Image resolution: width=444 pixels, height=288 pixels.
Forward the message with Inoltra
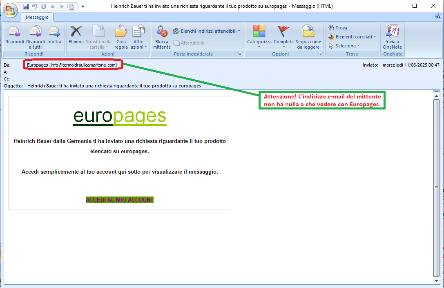tap(54, 35)
